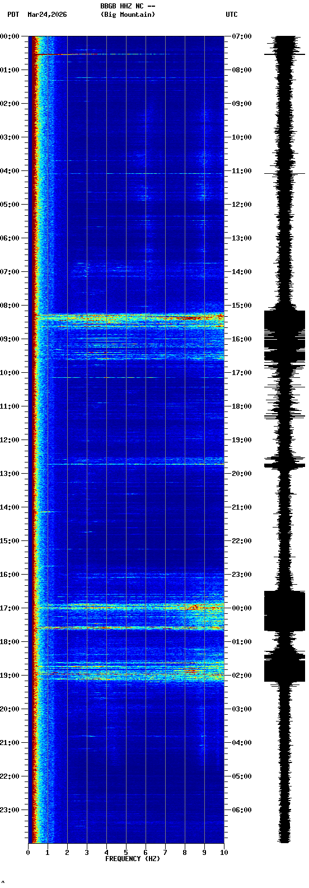The width and height of the screenshot is (309, 888).
Task: Click the UTC axis label "09:00"
Action: tap(241, 104)
